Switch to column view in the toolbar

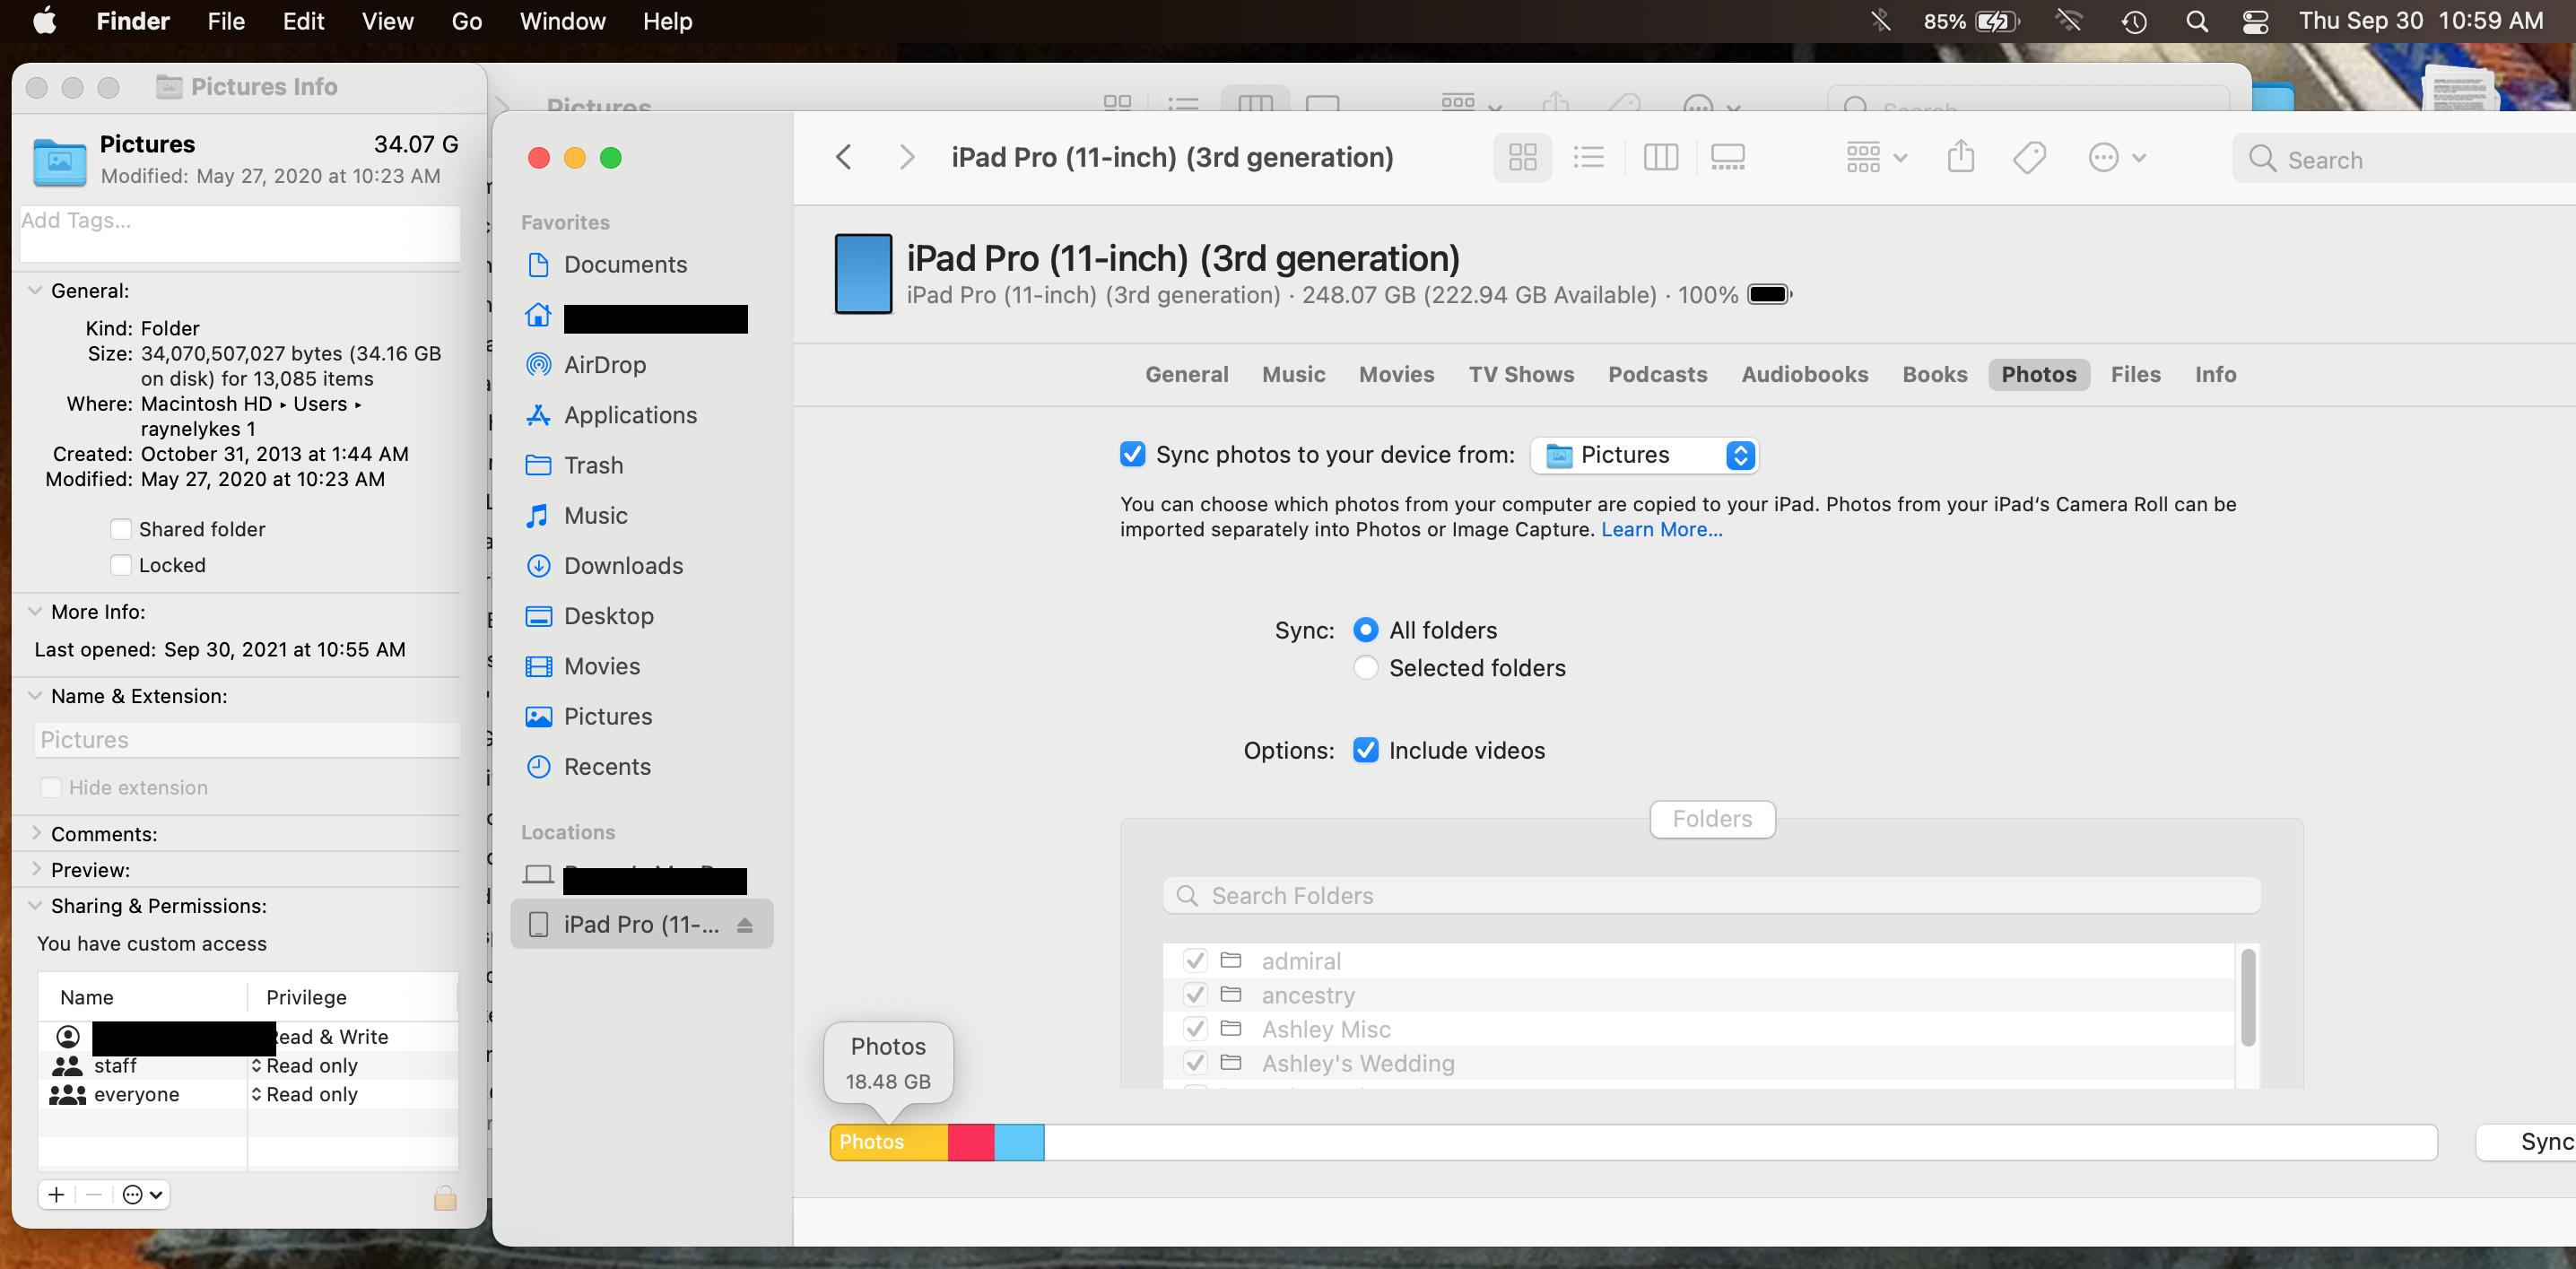pyautogui.click(x=1660, y=158)
